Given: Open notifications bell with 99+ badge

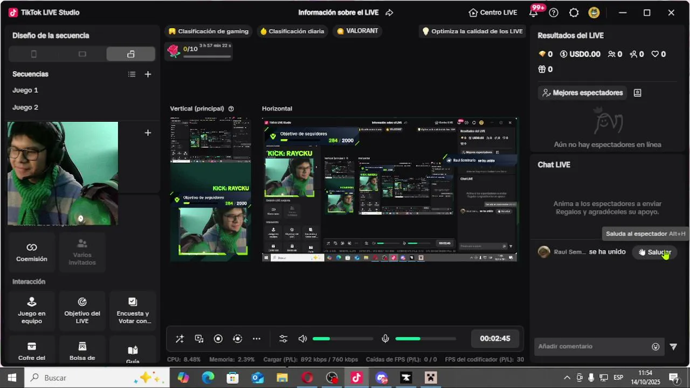Looking at the screenshot, I should pos(534,12).
